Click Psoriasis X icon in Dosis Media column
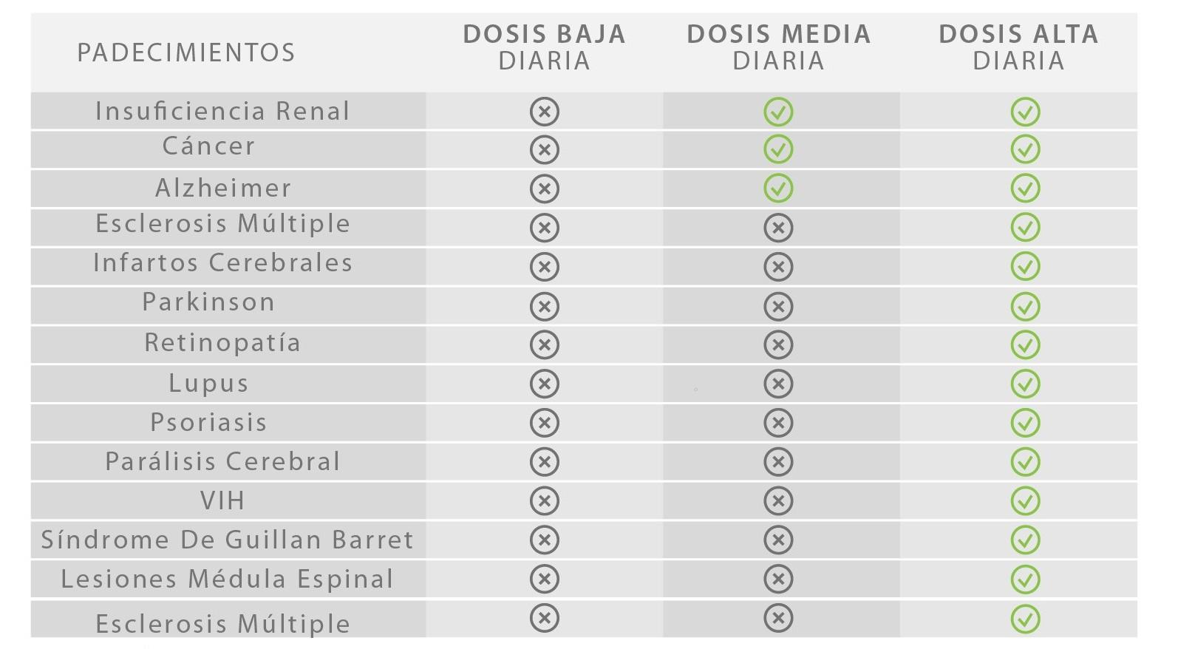Viewport: 1192px width, 649px height. click(x=778, y=423)
